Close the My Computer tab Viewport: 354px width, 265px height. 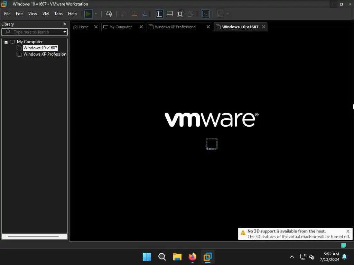[141, 27]
